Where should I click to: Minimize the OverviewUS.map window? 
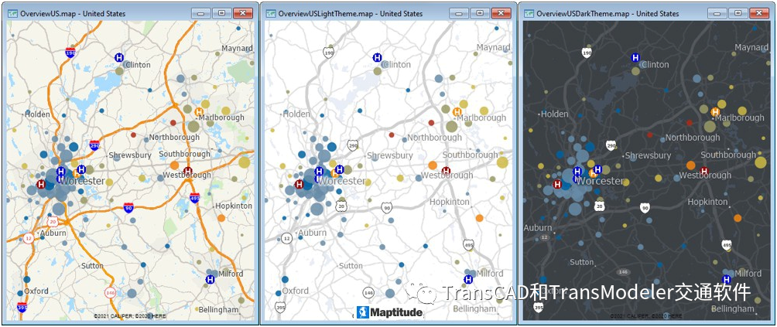pyautogui.click(x=200, y=13)
